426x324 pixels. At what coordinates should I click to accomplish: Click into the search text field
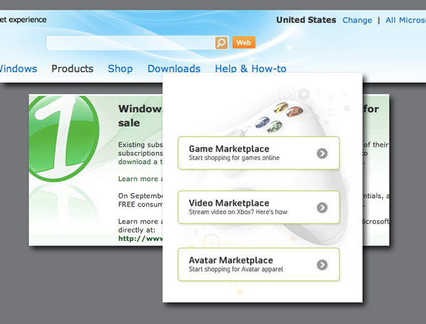point(131,43)
